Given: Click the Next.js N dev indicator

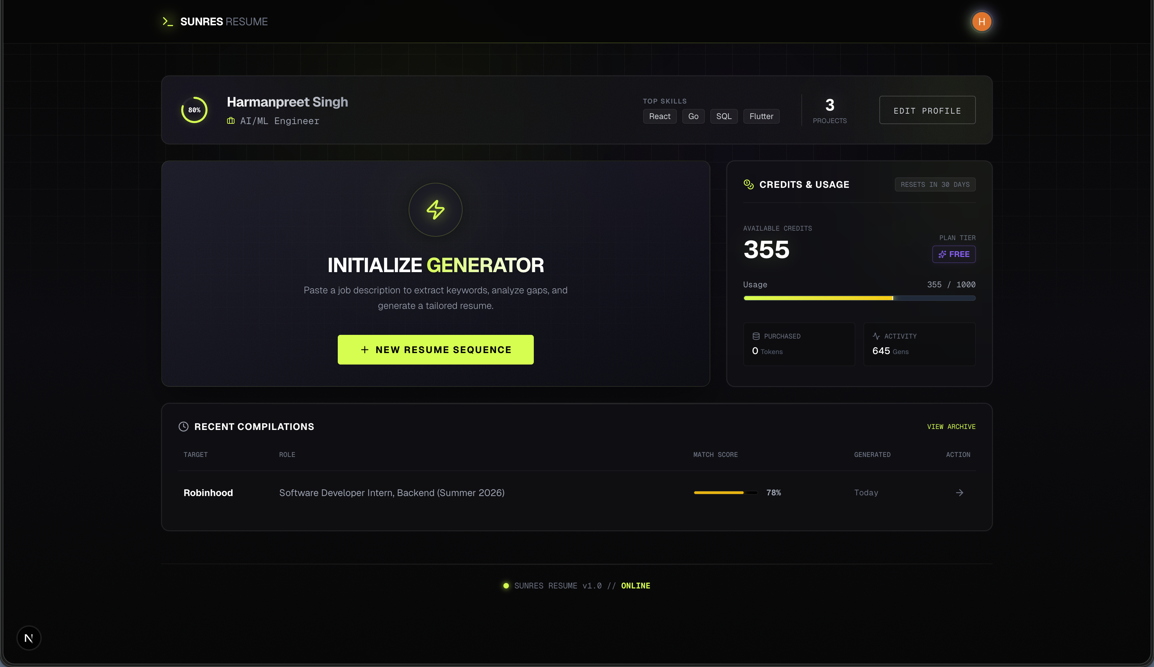Looking at the screenshot, I should click(x=28, y=638).
